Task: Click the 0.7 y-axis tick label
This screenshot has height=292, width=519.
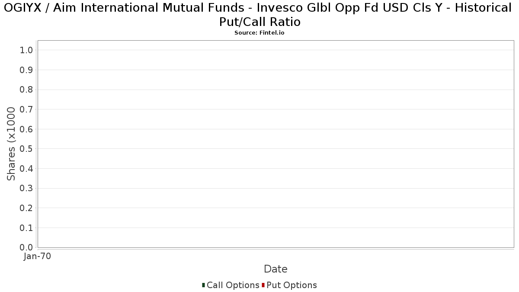Action: (x=26, y=109)
